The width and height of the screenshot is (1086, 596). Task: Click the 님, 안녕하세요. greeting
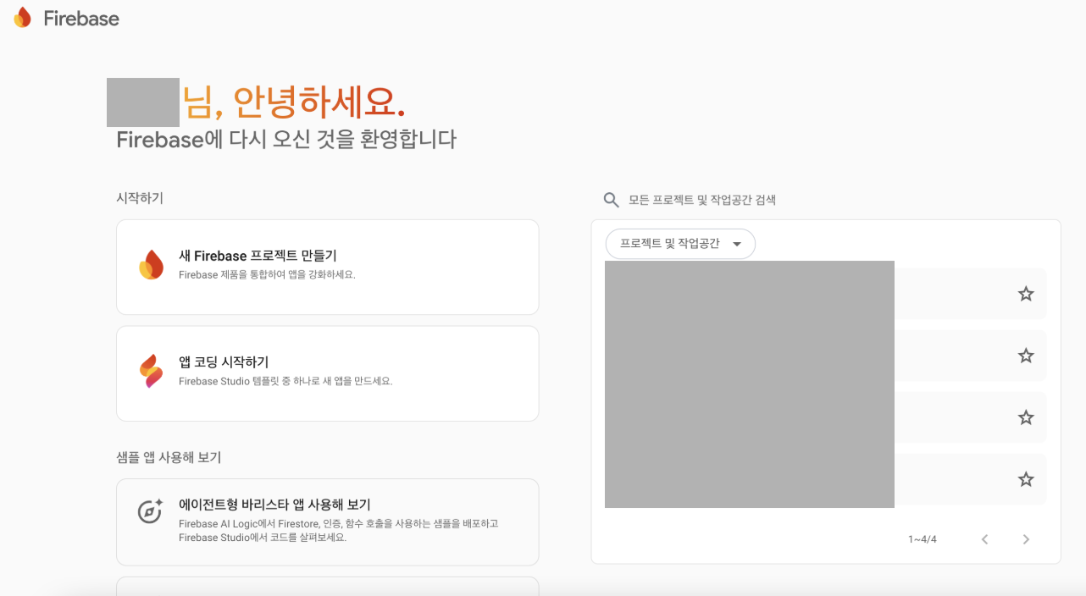294,102
